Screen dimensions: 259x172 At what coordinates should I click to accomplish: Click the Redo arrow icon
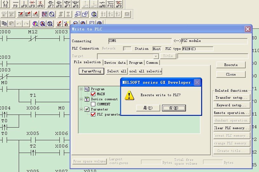click(x=26, y=23)
